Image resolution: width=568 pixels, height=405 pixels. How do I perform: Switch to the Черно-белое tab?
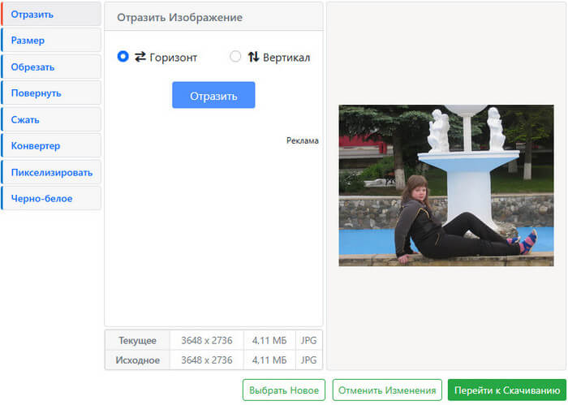click(51, 199)
